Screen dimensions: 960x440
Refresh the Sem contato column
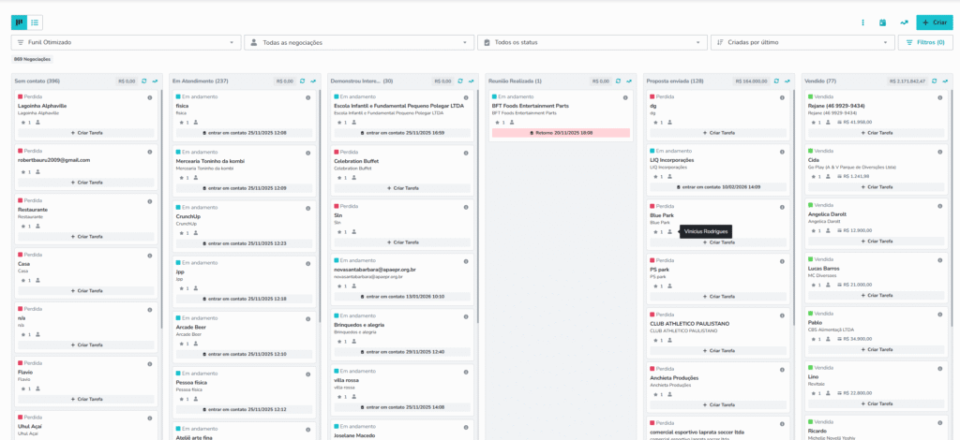[x=143, y=81]
